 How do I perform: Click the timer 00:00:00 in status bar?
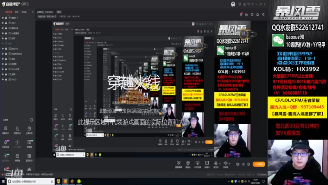(x=262, y=174)
